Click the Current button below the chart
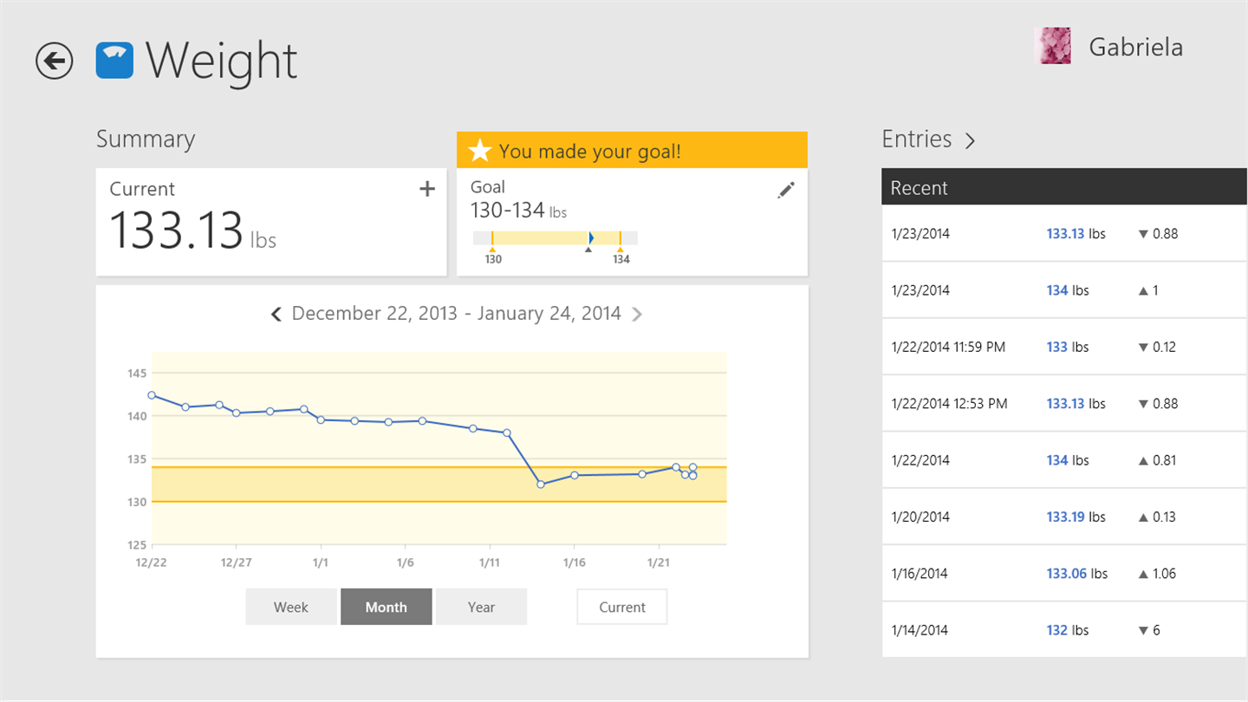 (x=622, y=607)
